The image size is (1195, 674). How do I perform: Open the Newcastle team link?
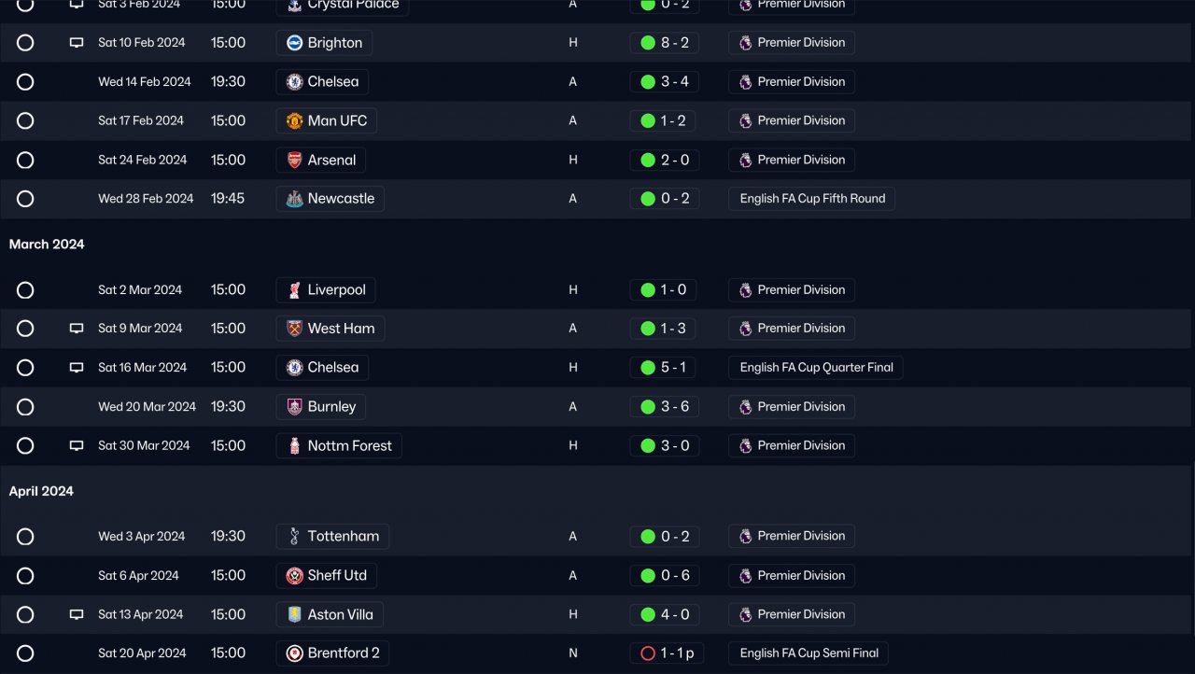[x=341, y=199]
